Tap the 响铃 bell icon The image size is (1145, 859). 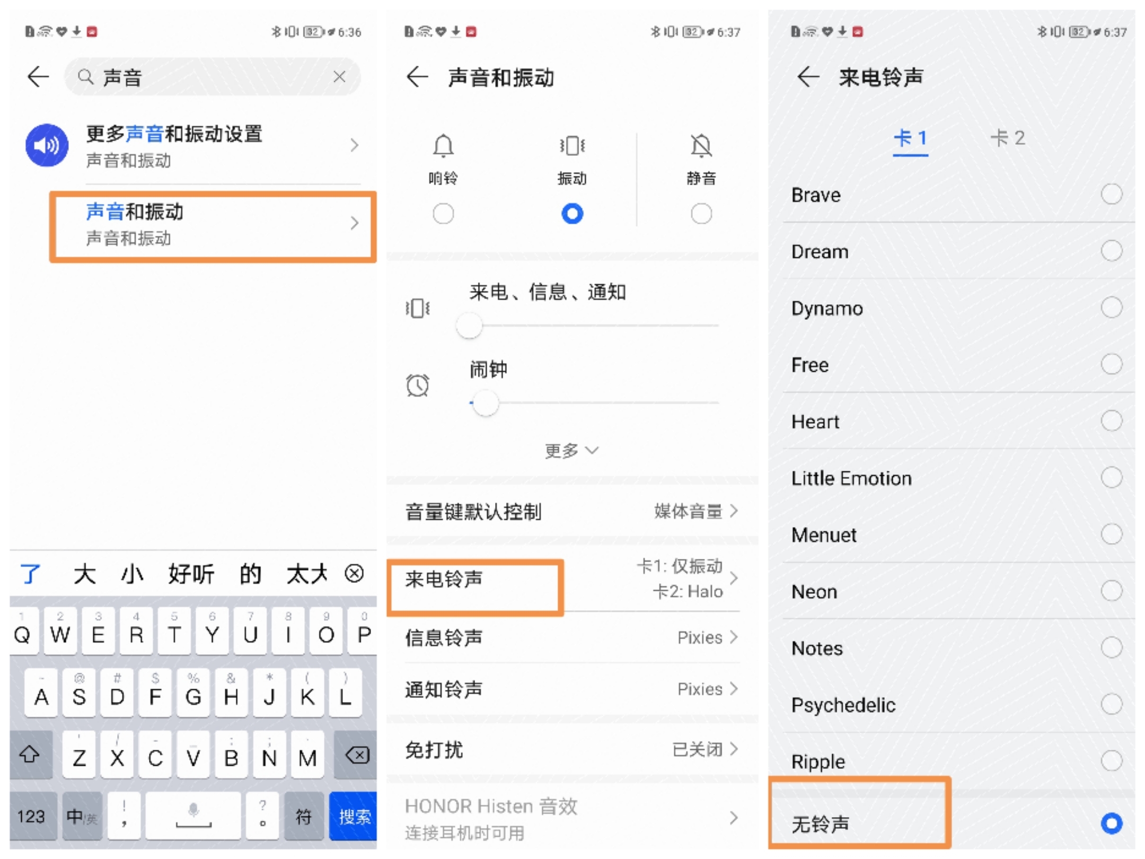[x=443, y=145]
